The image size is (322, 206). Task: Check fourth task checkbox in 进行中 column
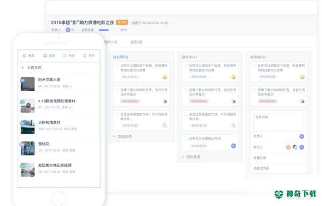tap(186, 139)
